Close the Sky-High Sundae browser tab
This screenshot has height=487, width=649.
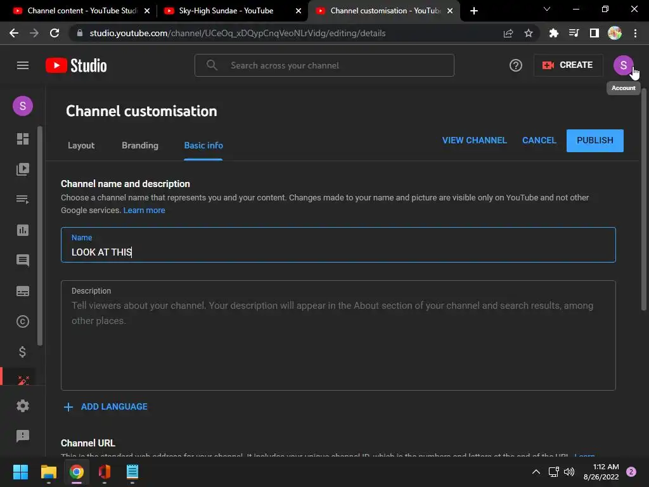299,11
